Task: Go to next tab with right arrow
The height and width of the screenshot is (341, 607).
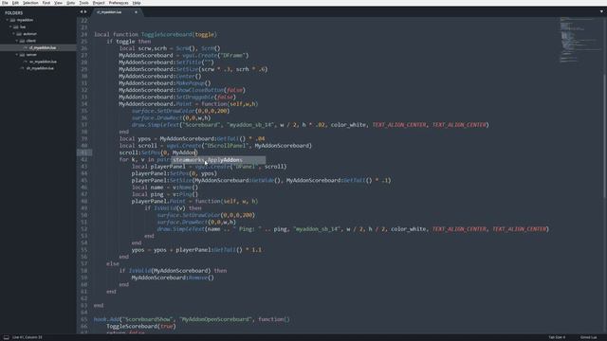Action: tap(85, 12)
